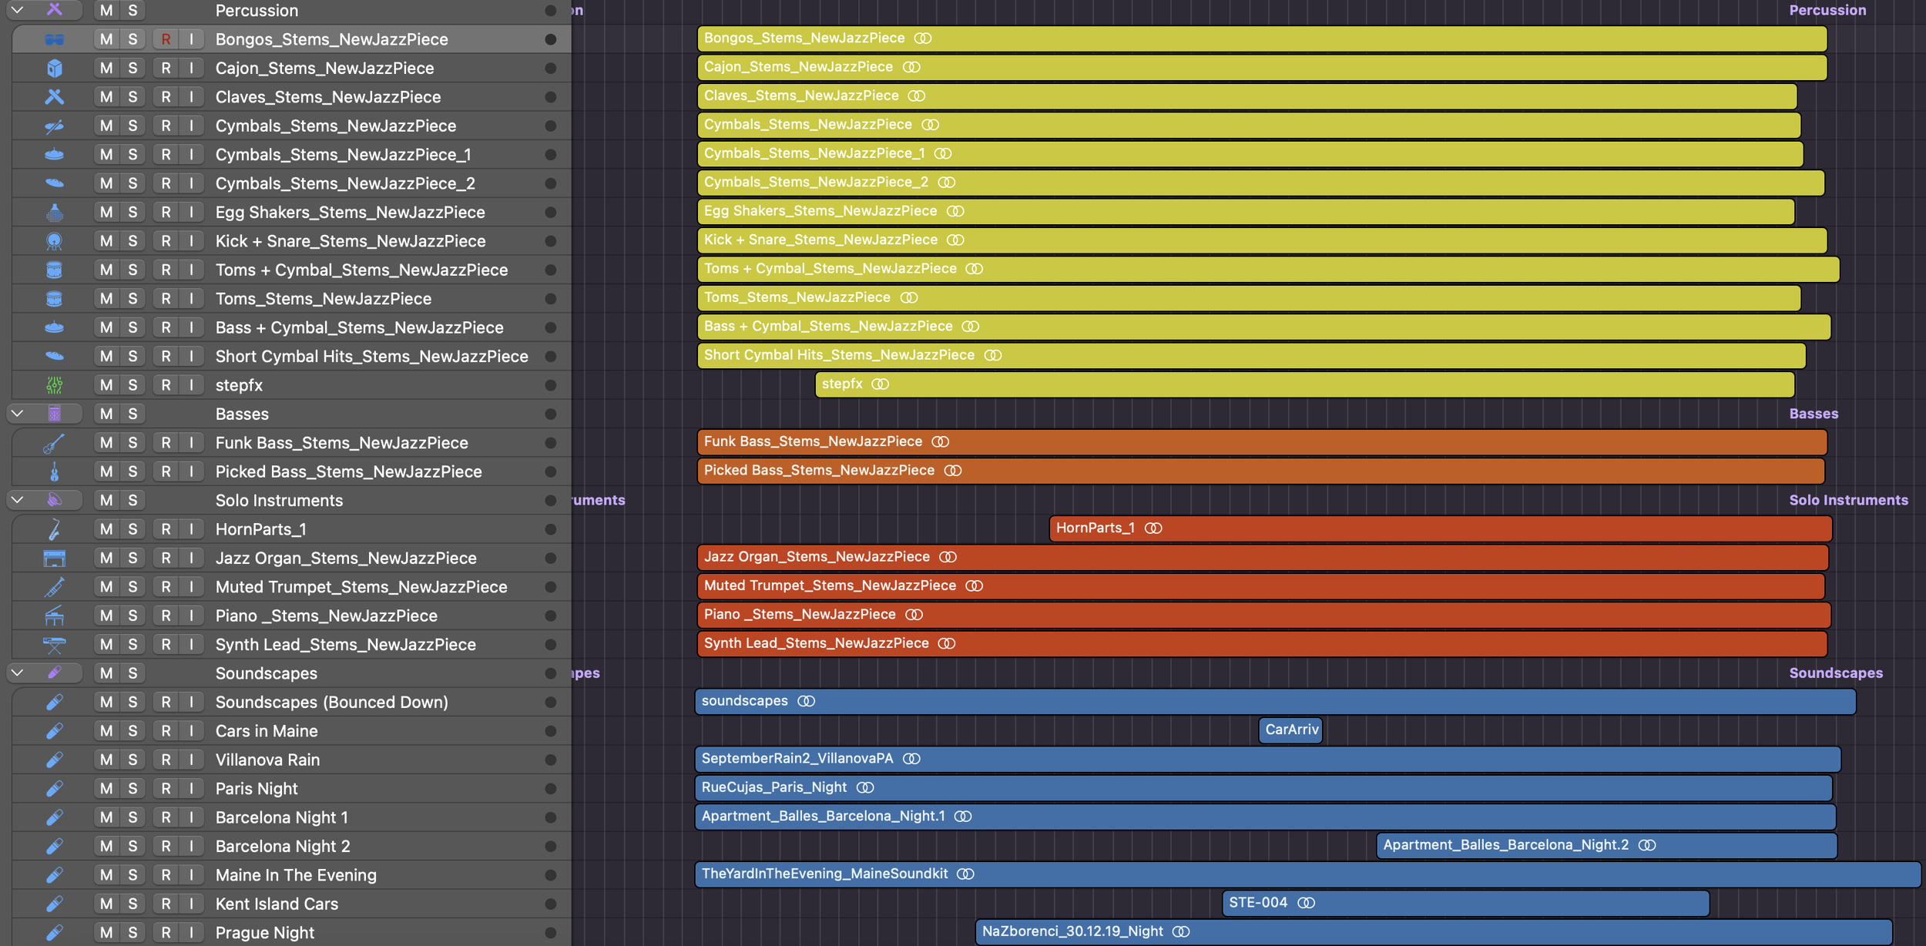Click the Synth Lead track keyboard stand icon
1926x946 pixels.
(54, 645)
